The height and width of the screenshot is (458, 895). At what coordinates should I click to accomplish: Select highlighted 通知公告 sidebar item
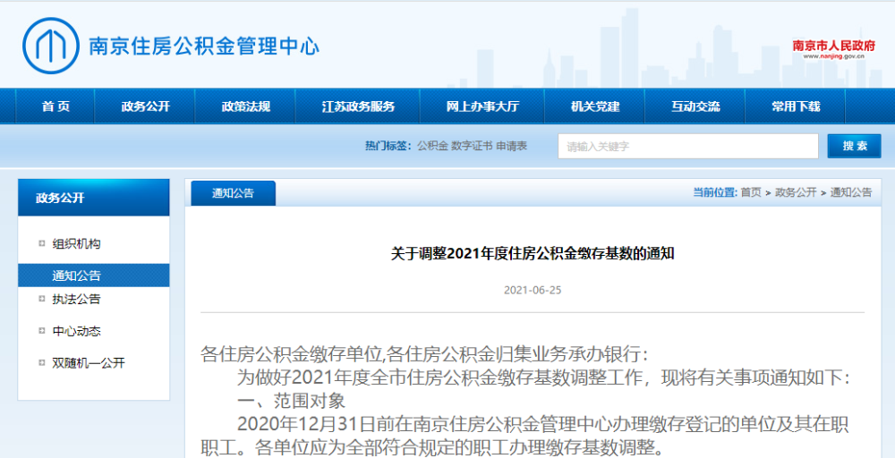click(x=94, y=276)
